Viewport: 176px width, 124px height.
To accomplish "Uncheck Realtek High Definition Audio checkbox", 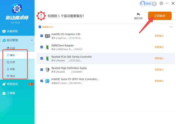I will (x=42, y=70).
